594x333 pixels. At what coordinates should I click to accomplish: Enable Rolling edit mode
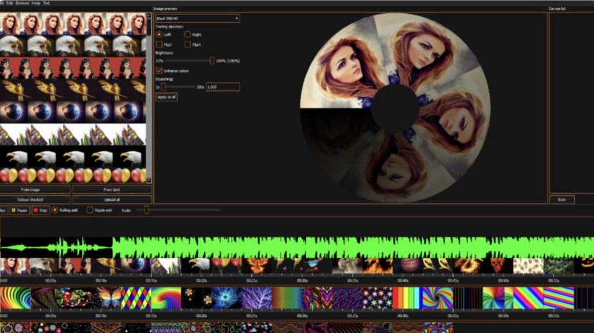pos(55,210)
